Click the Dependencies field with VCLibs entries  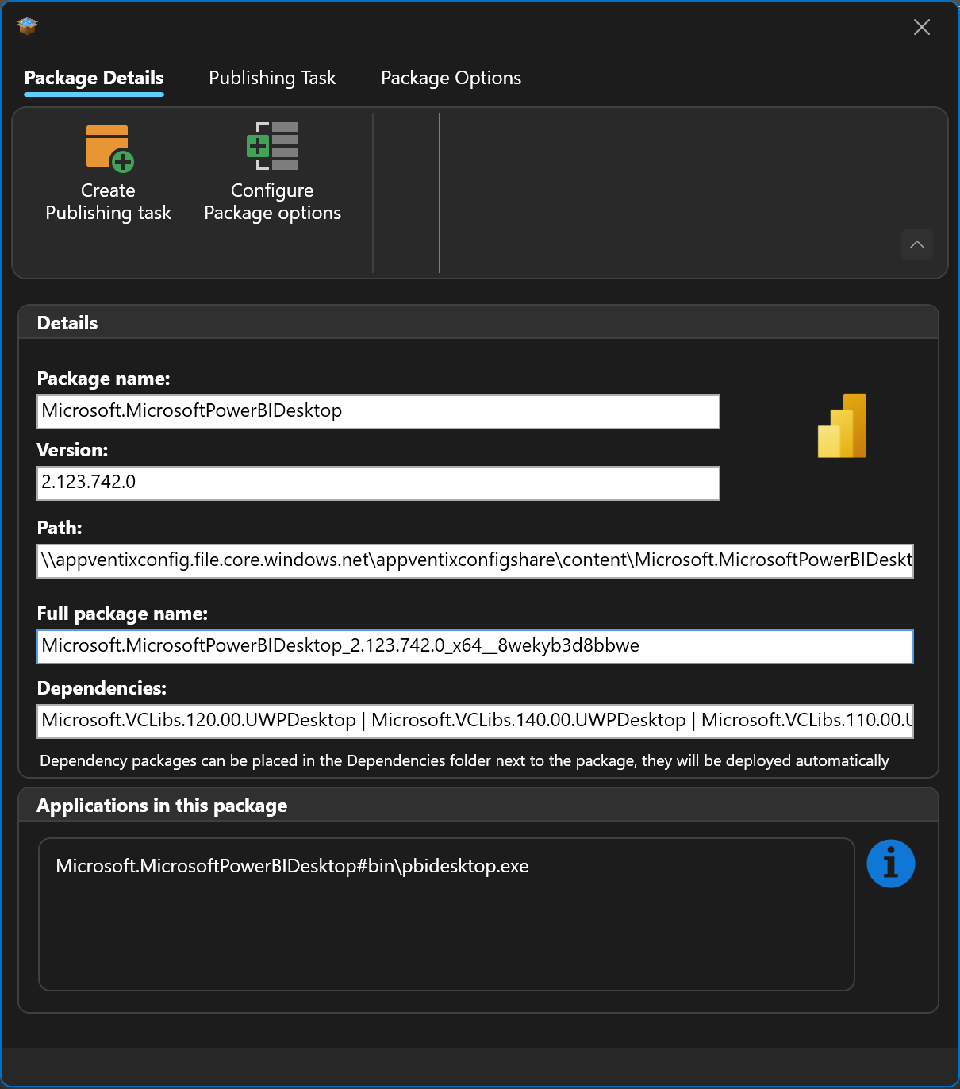(x=475, y=722)
